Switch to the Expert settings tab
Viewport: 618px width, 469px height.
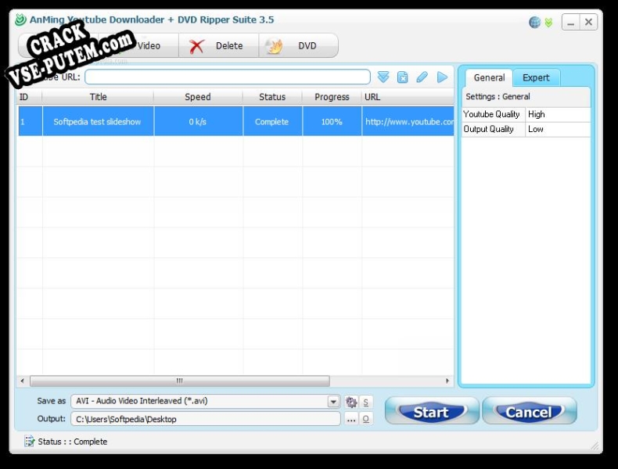click(536, 77)
